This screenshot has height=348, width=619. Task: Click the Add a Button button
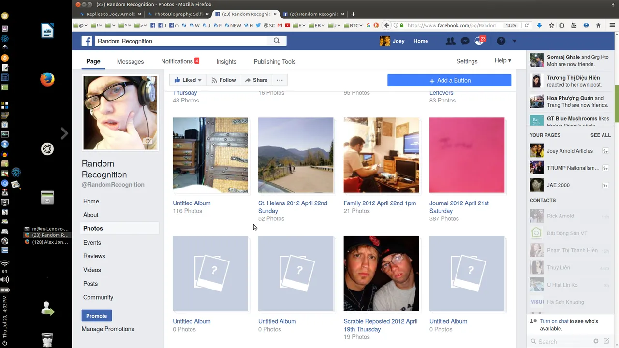(x=449, y=80)
